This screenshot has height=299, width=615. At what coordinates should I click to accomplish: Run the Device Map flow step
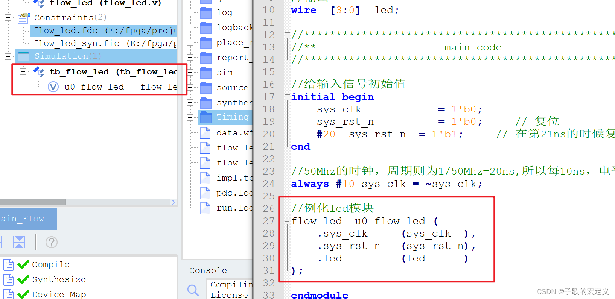59,294
